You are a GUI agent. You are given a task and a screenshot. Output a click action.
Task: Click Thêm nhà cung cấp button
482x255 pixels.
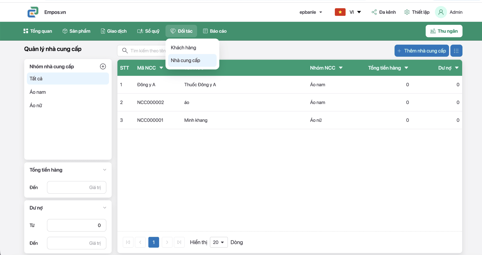[x=422, y=51]
